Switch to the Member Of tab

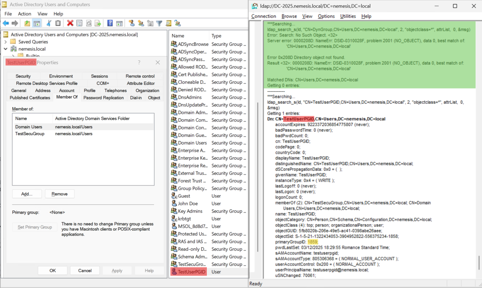[x=67, y=97]
